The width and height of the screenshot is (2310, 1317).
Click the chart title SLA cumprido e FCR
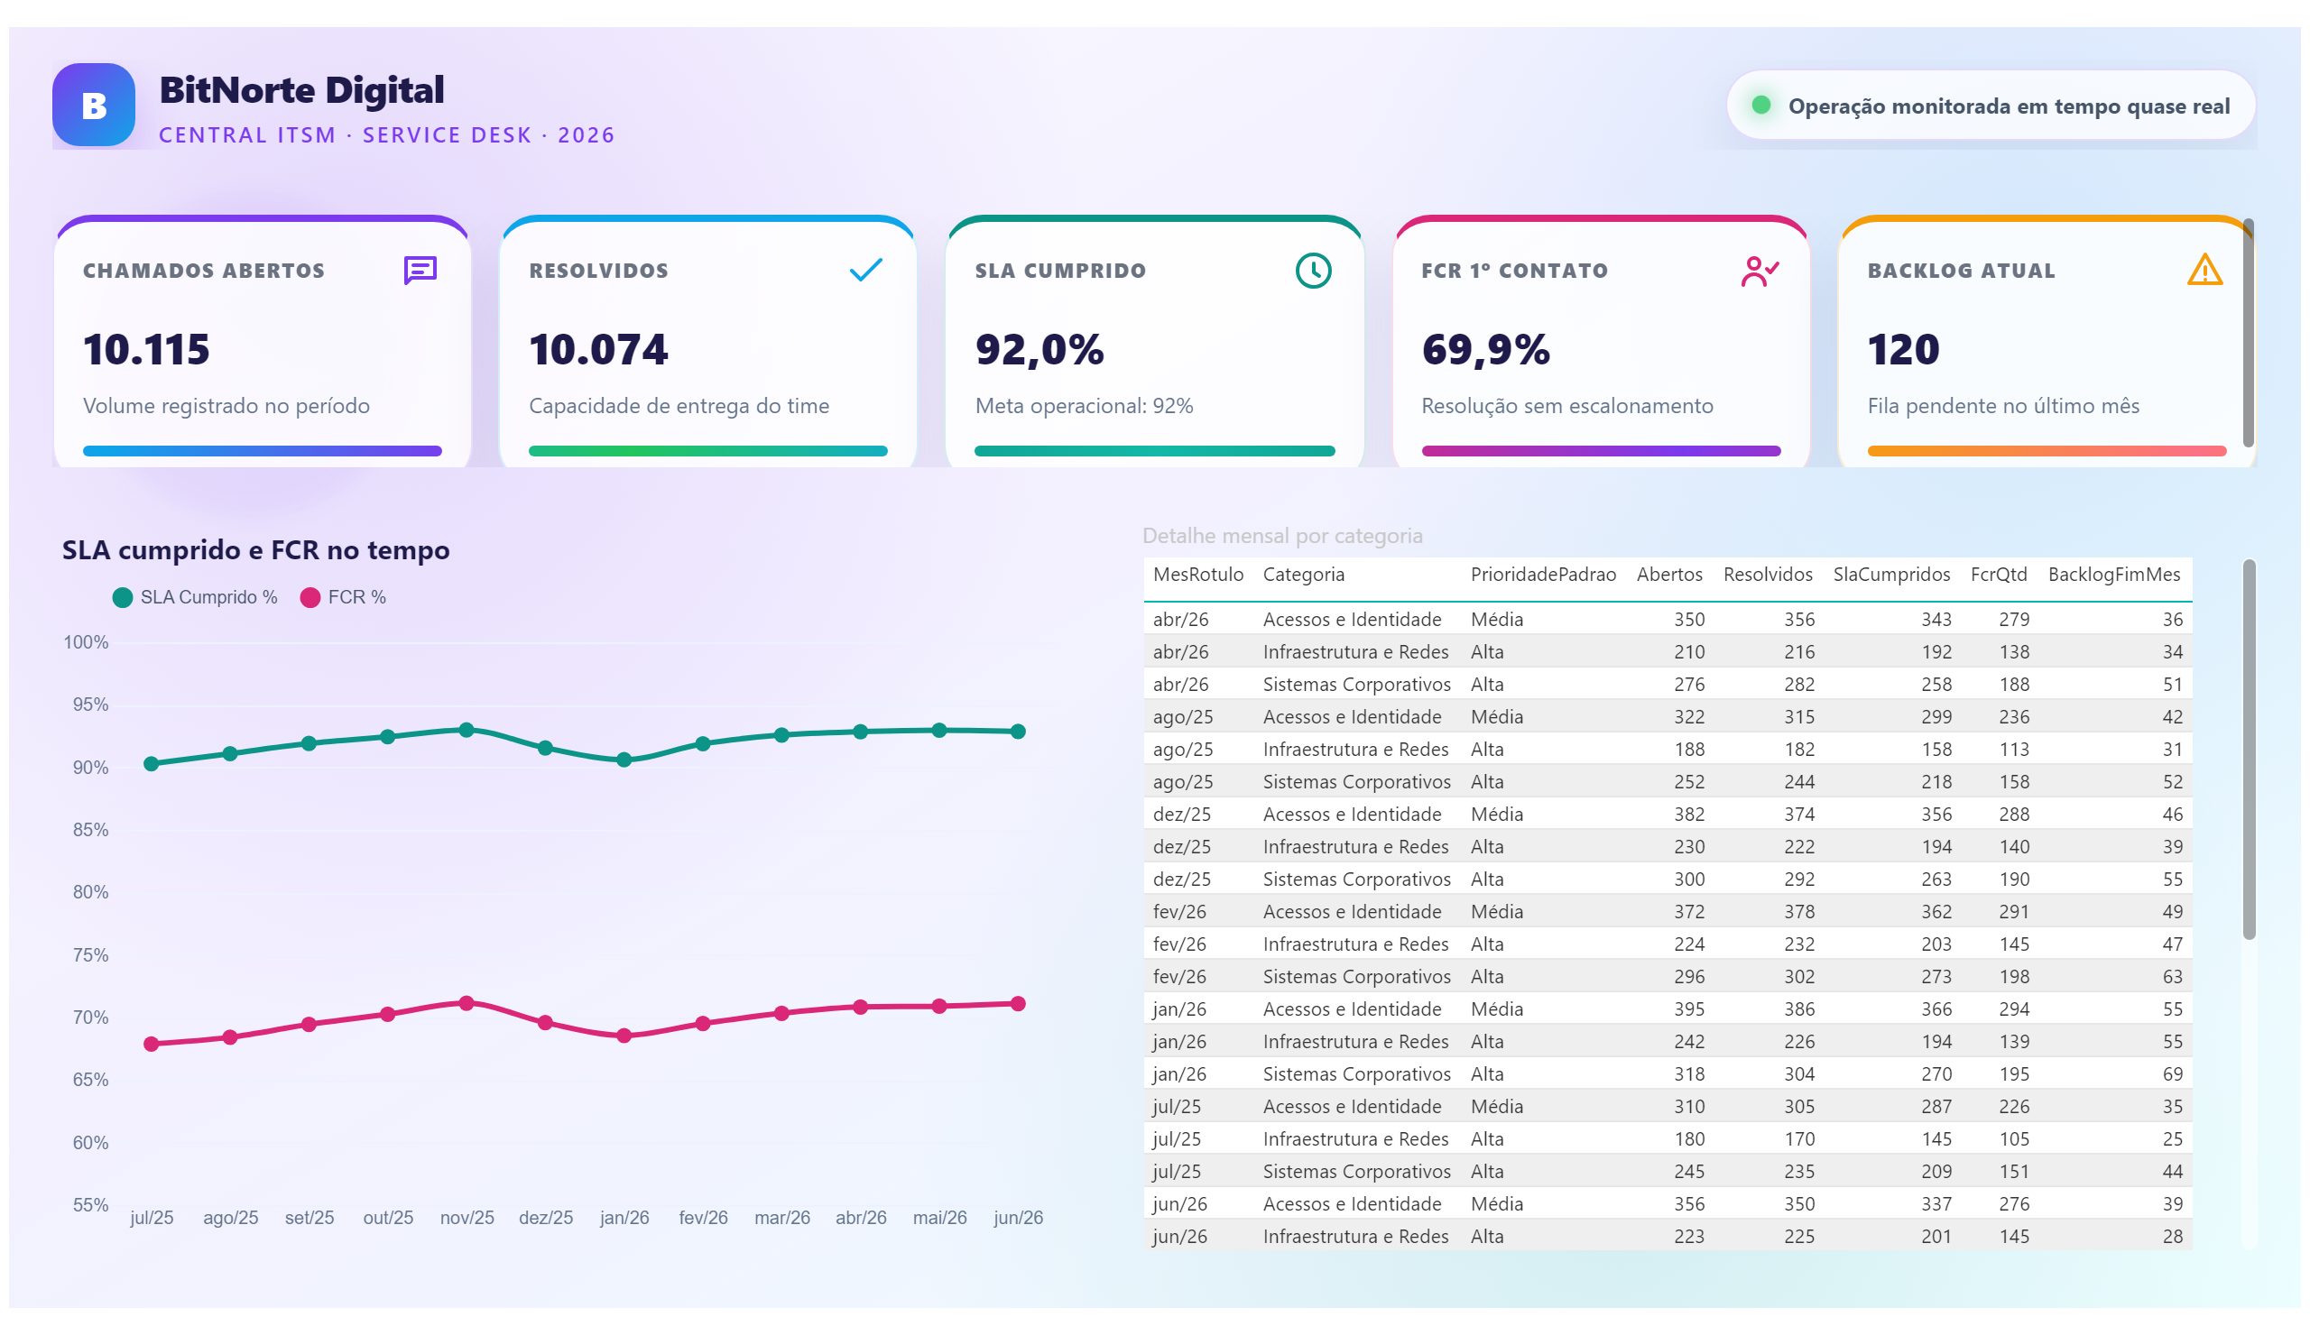pos(255,550)
